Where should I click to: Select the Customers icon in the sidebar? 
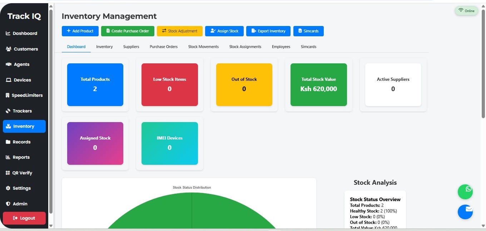pyautogui.click(x=9, y=49)
